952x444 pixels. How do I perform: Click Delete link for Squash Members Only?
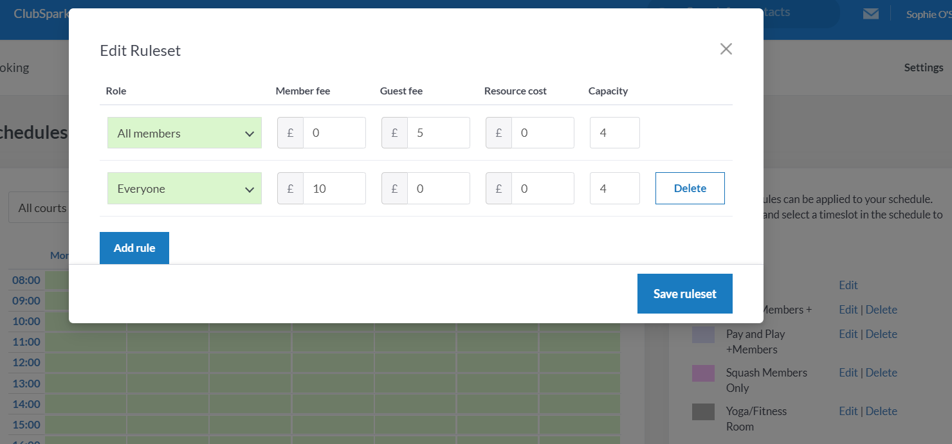(881, 373)
